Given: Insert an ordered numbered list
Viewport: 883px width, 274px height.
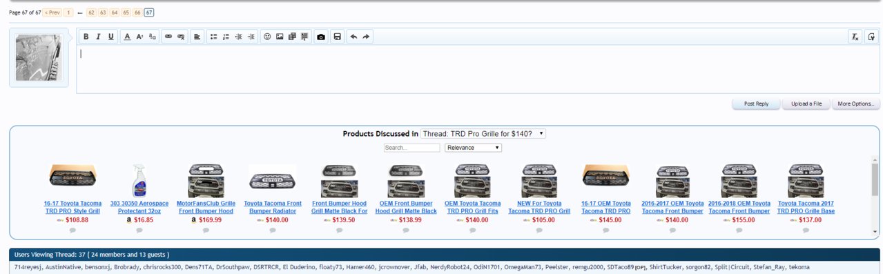Looking at the screenshot, I should click(226, 37).
